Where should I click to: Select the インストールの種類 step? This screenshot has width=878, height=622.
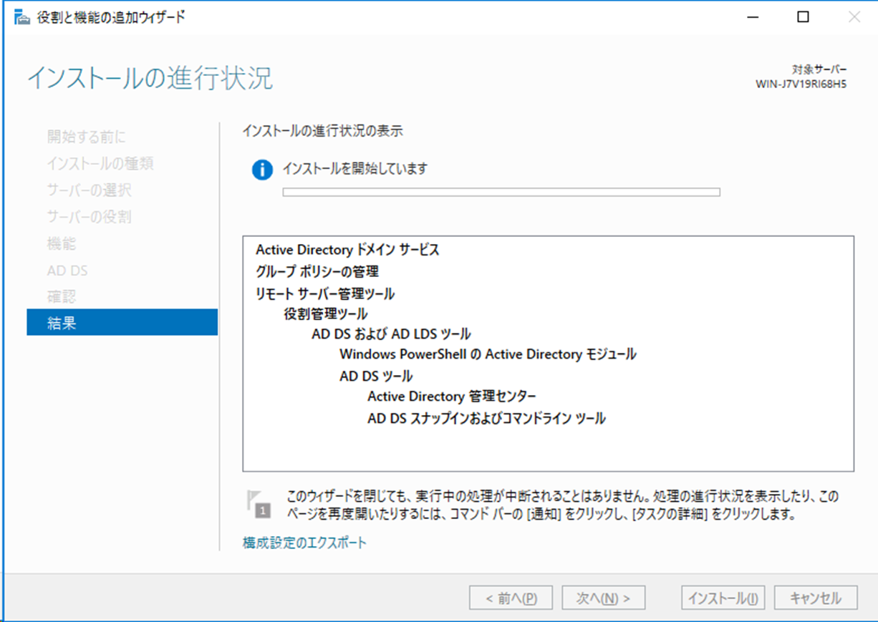(x=100, y=164)
